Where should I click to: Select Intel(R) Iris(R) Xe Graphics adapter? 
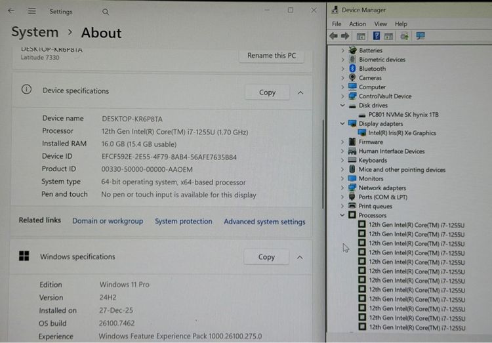[x=402, y=132]
